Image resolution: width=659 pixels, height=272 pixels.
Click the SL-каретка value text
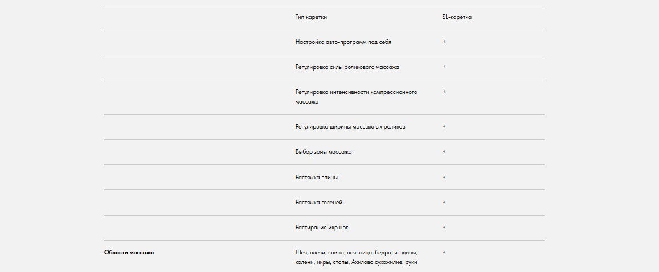[x=457, y=17]
